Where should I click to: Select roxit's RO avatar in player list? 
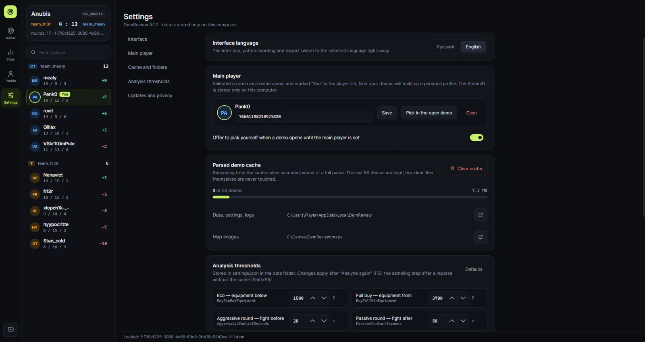(x=35, y=114)
